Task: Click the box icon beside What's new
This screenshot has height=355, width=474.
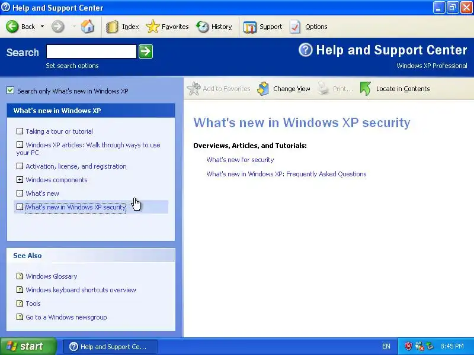Action: 20,193
